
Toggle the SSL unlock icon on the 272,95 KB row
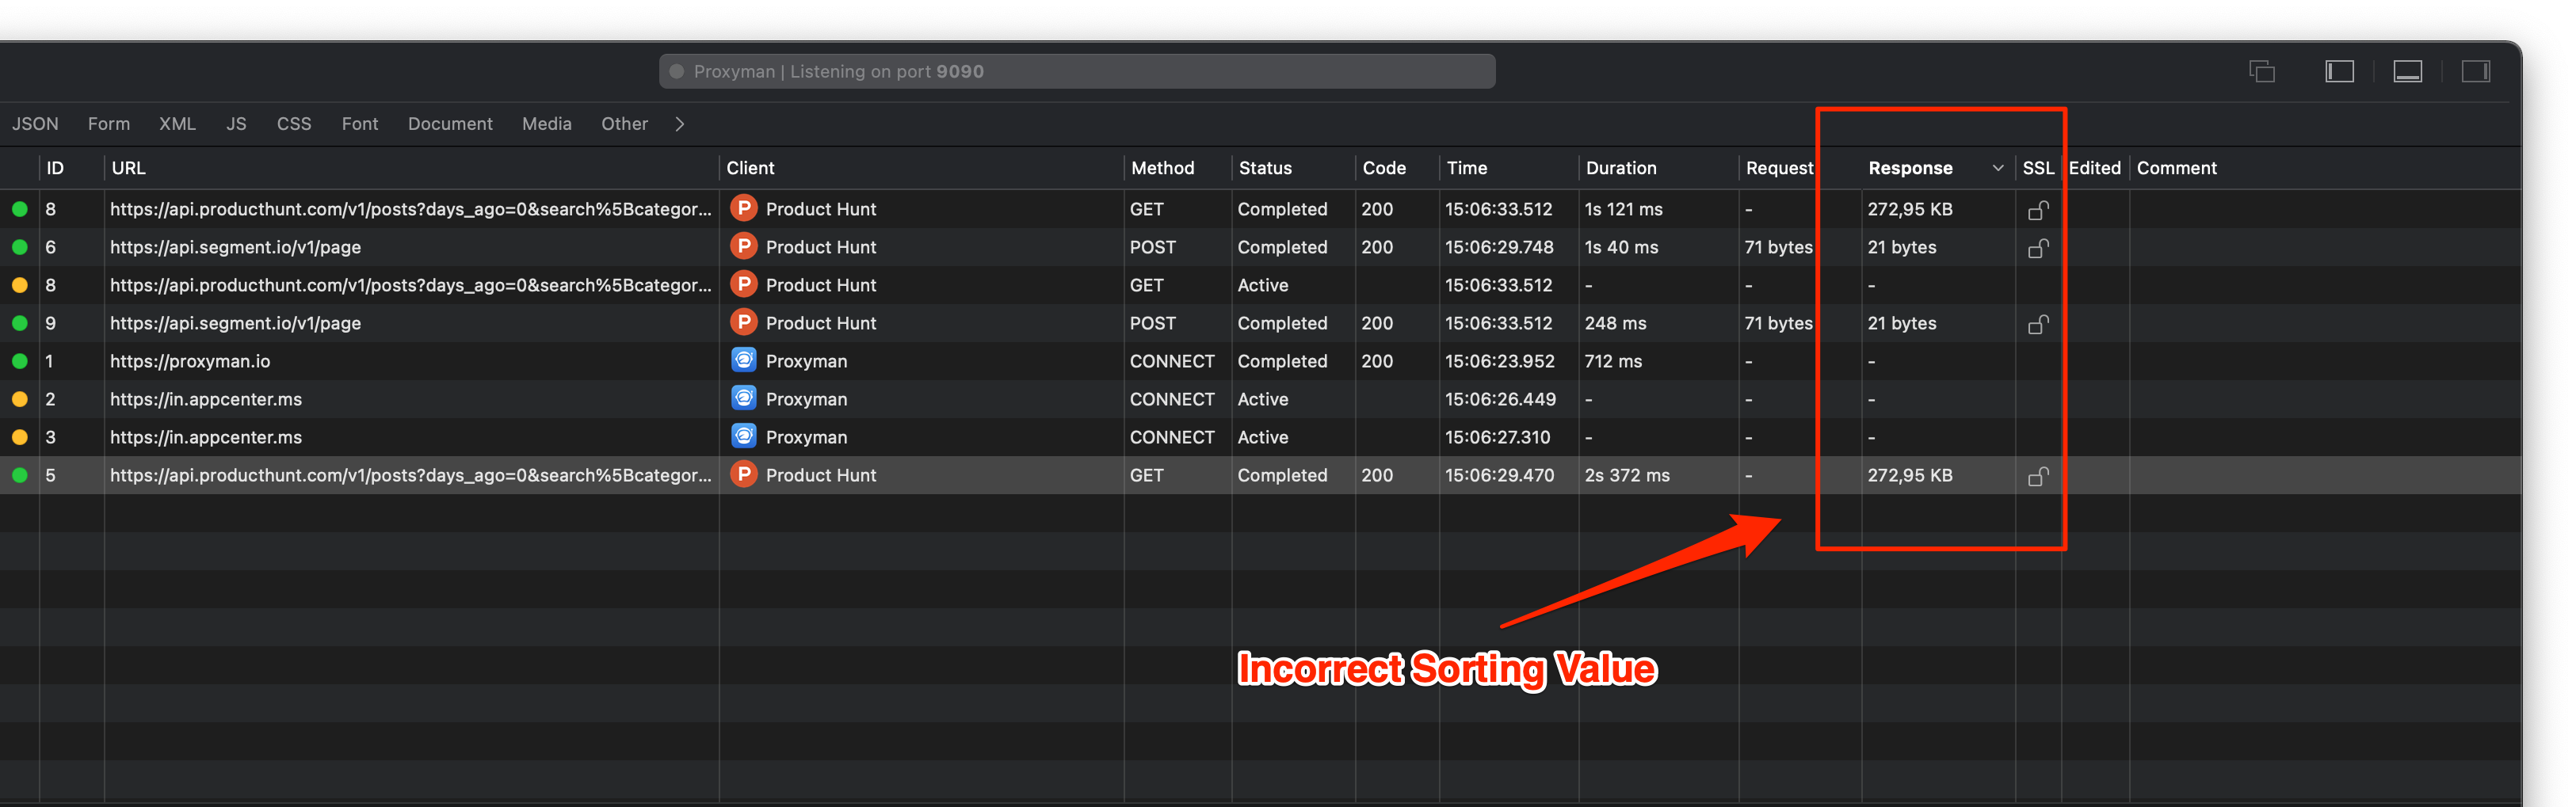pos(2038,210)
